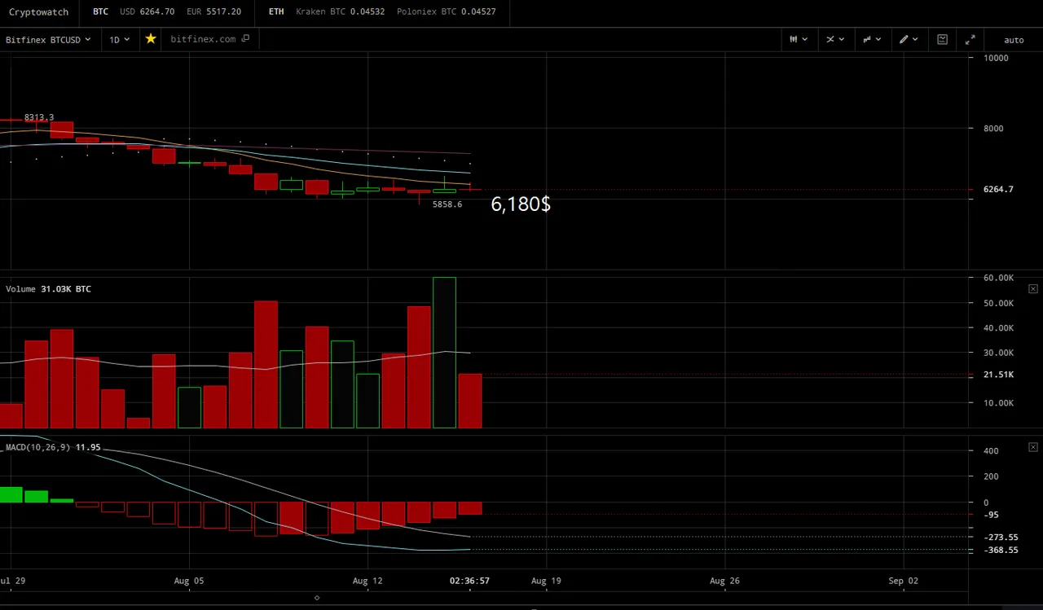Click the auto scale button
The width and height of the screenshot is (1043, 610).
pos(1014,40)
